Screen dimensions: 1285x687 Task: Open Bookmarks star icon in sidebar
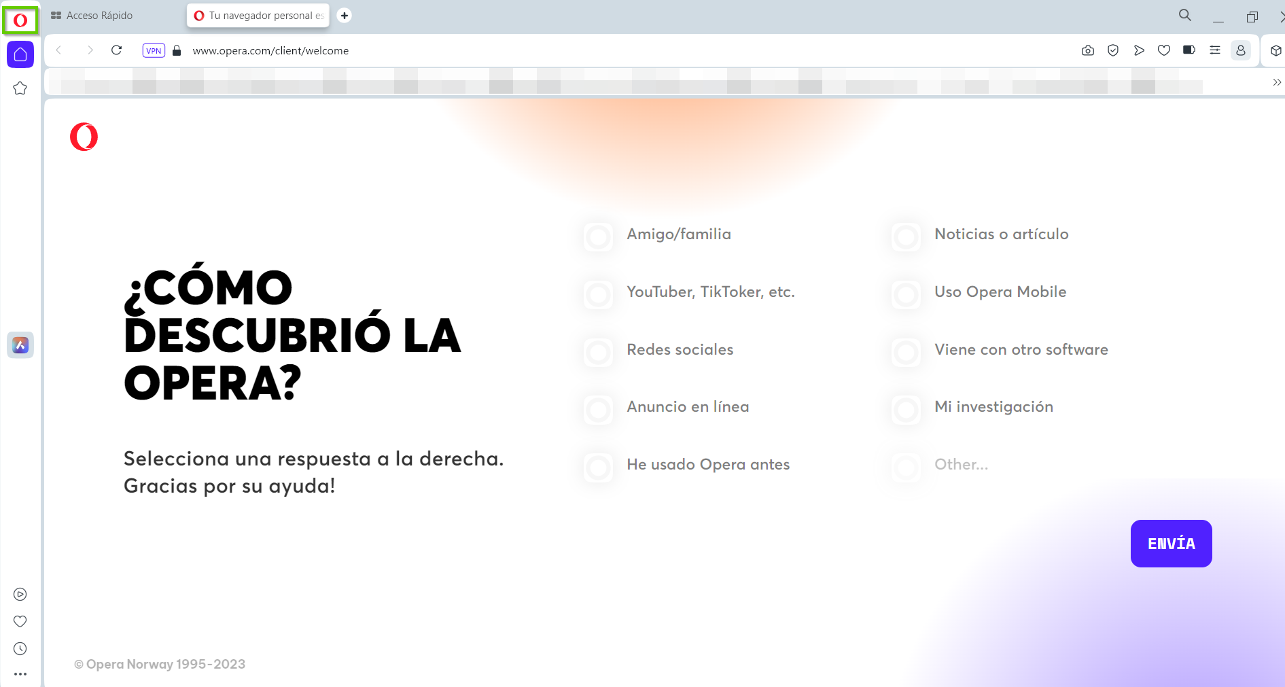[x=20, y=88]
